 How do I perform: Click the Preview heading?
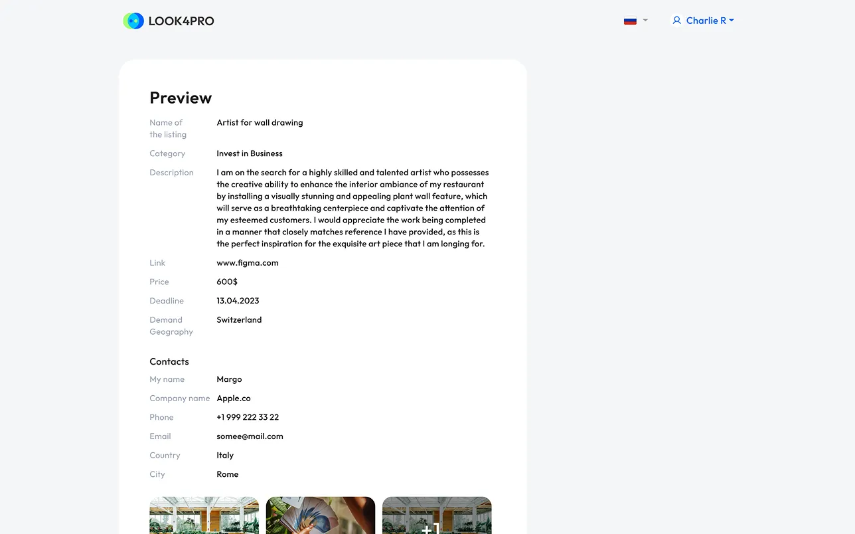pos(181,98)
